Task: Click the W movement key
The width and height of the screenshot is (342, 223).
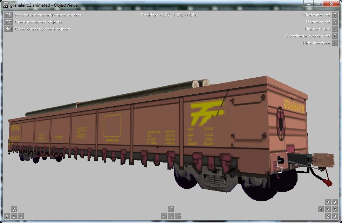Action: (14, 209)
